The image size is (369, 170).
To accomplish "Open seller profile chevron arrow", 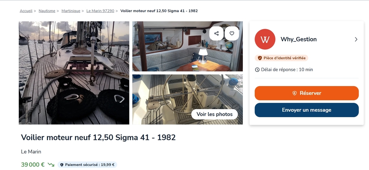I will tap(356, 40).
